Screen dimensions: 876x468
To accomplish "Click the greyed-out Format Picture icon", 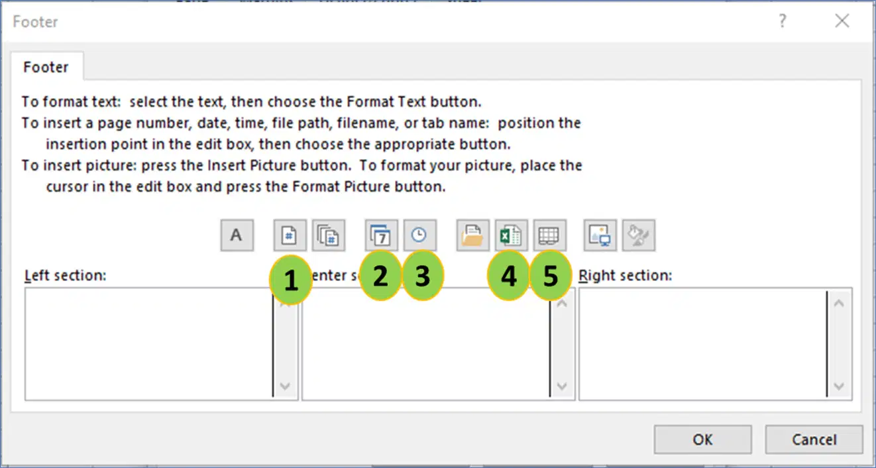I will (x=639, y=235).
